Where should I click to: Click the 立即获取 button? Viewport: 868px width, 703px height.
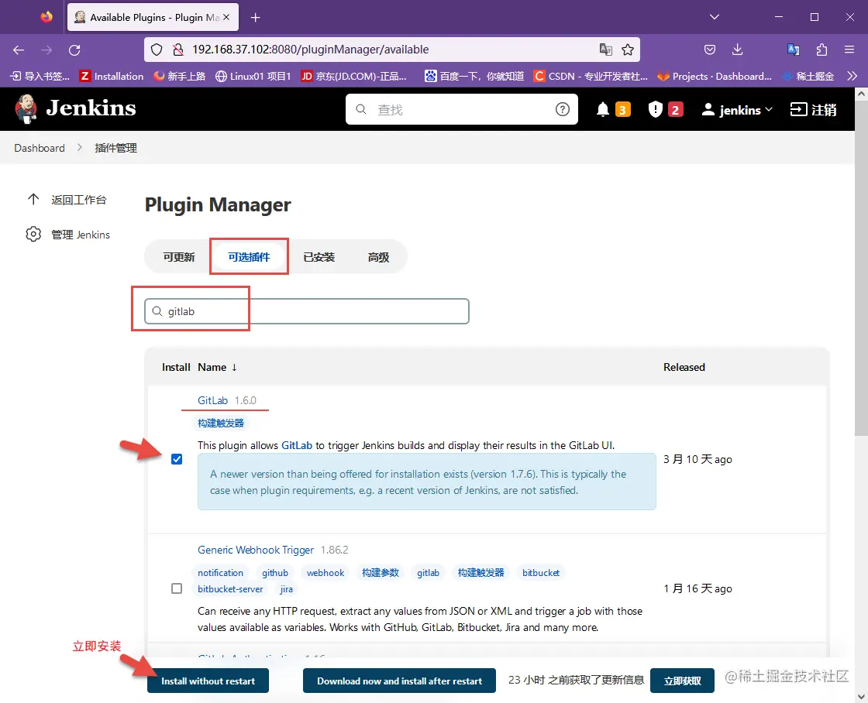coord(682,681)
